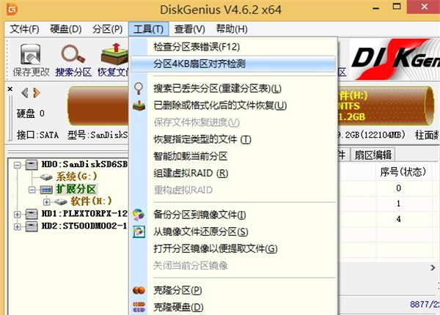The width and height of the screenshot is (440, 315).
Task: Click the 软件(H:) partition icon
Action: click(x=61, y=201)
